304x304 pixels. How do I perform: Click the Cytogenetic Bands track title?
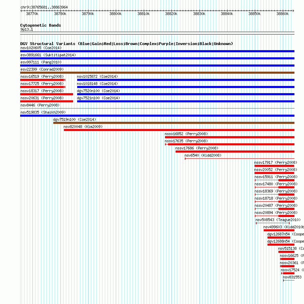[x=41, y=25]
